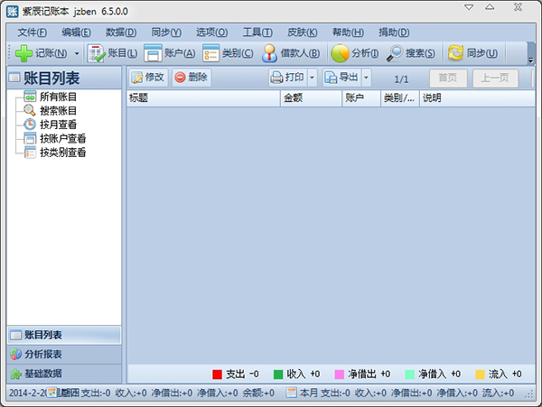Viewport: 542px width, 407px height.
Task: Switch to the 账目列表 panel tab
Action: [64, 335]
